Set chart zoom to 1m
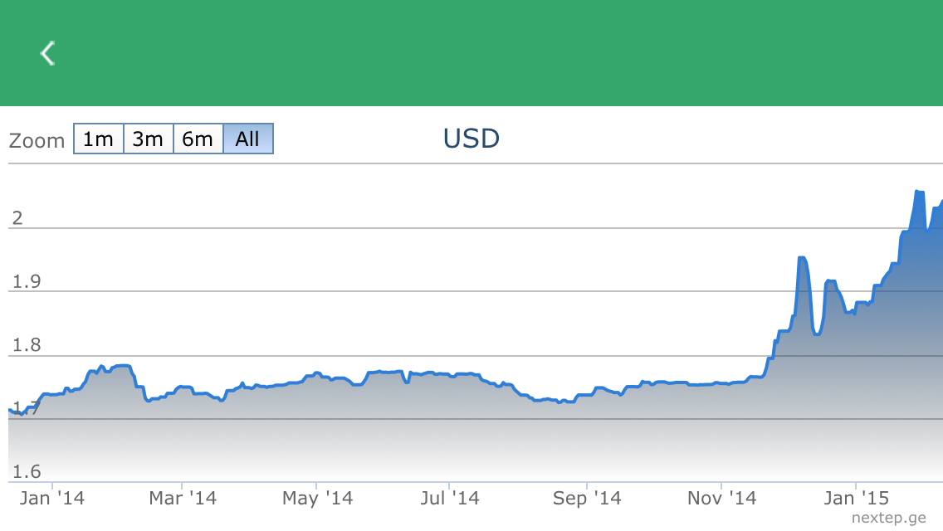The width and height of the screenshot is (943, 531). [x=99, y=139]
